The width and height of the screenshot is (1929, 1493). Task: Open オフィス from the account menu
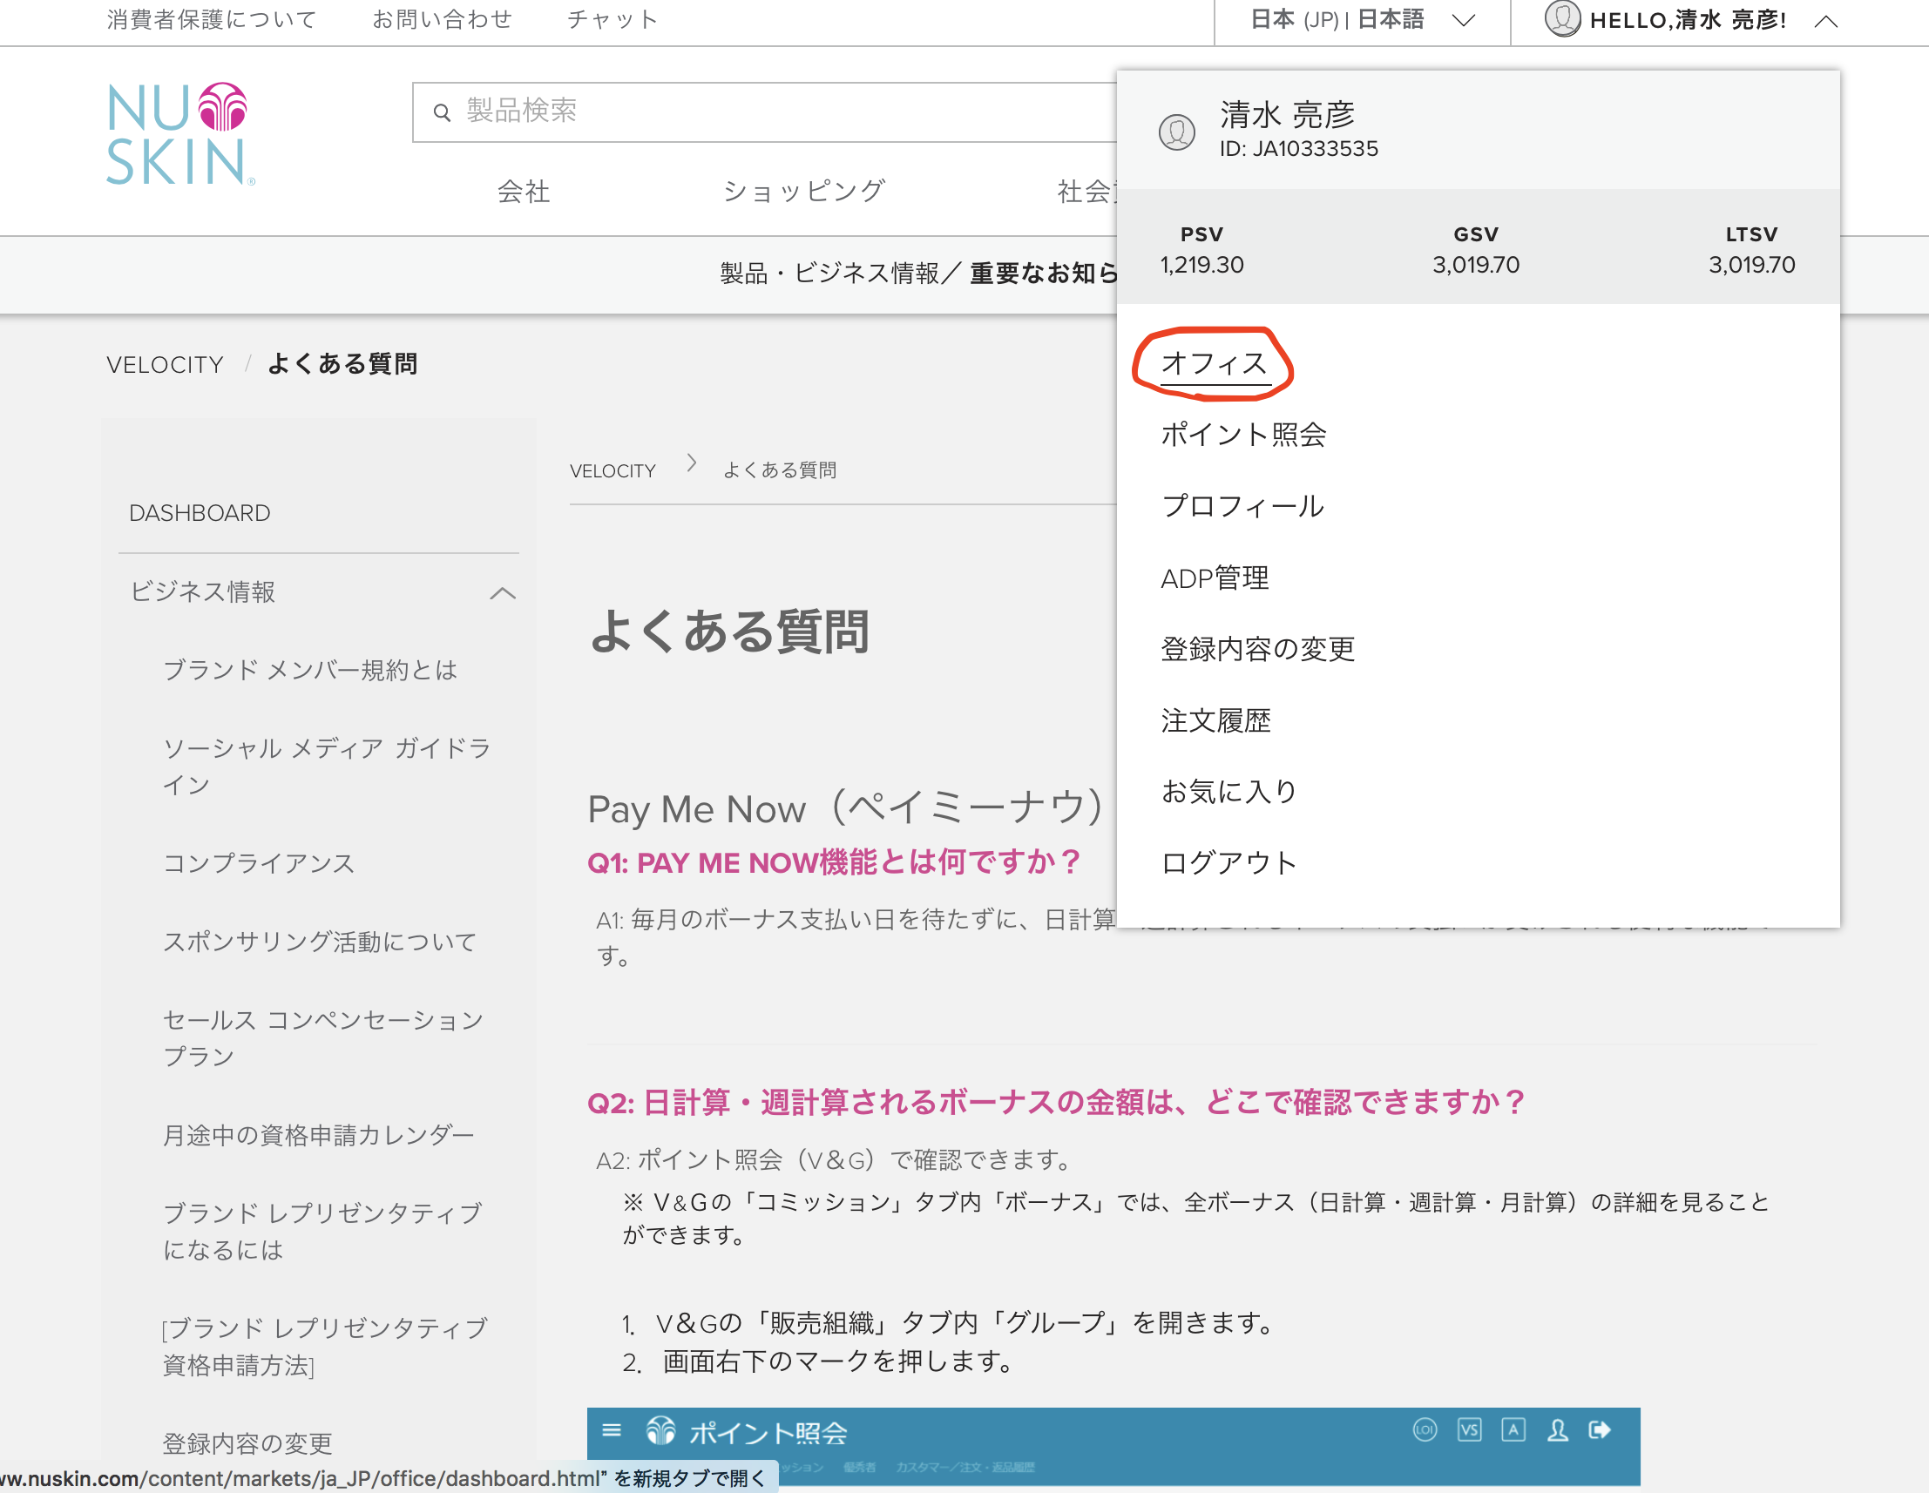point(1215,363)
